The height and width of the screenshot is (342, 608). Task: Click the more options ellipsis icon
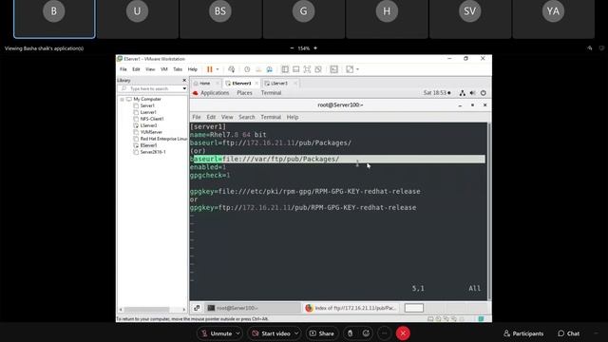(384, 333)
